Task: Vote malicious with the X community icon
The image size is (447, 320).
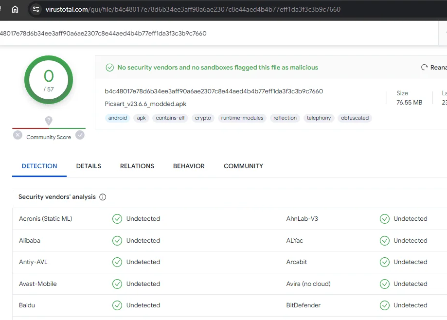Action: click(18, 135)
